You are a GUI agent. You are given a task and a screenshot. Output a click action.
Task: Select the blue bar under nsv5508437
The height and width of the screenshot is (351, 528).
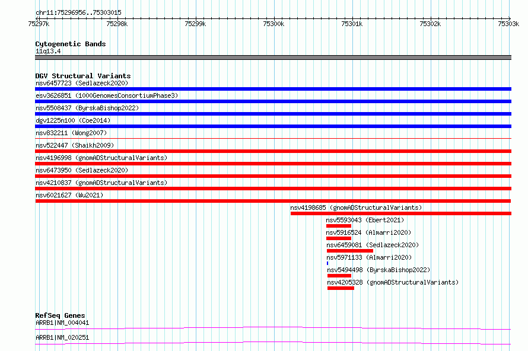(x=273, y=114)
